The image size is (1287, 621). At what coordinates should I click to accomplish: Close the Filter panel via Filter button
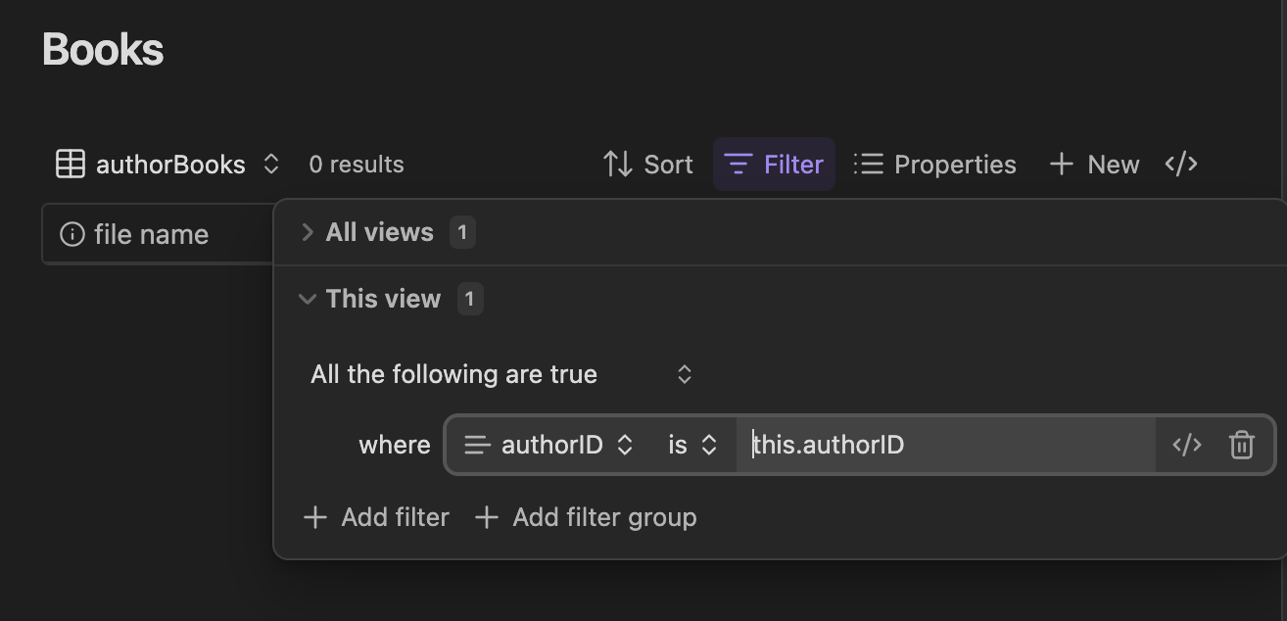(774, 165)
